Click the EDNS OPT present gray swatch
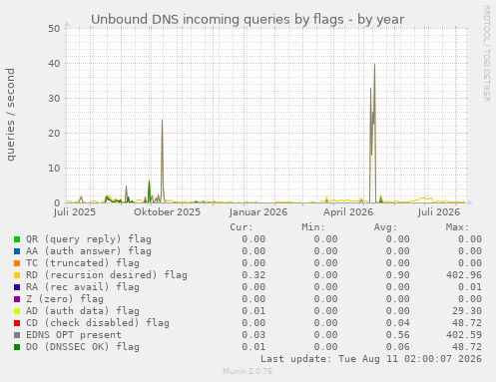 [x=17, y=335]
